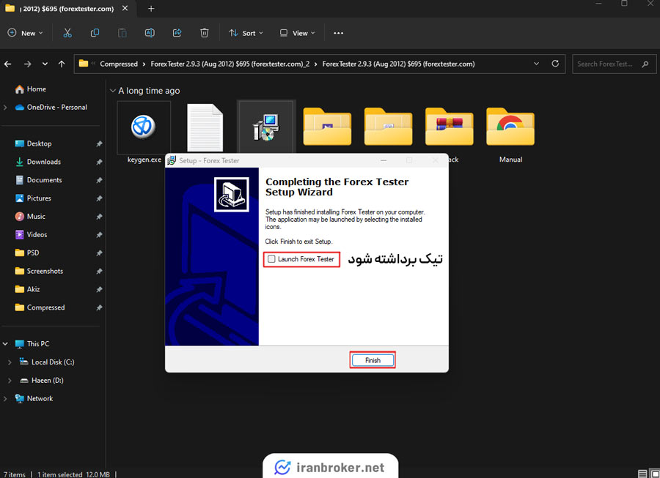Click the Paste clipboard icon
Screen dimensions: 660x478
pyautogui.click(x=122, y=33)
